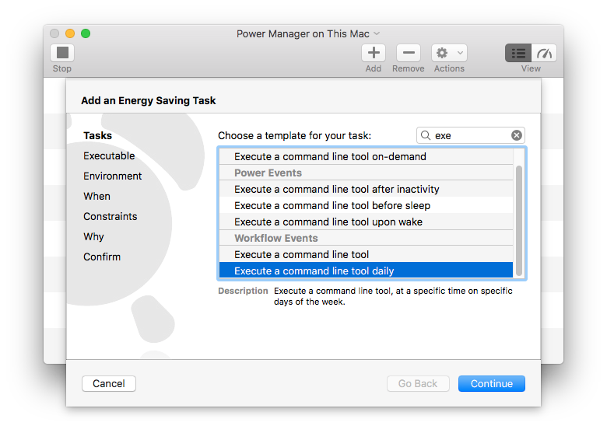Image resolution: width=607 pixels, height=426 pixels.
Task: Click the Confirm step in sidebar
Action: click(102, 257)
